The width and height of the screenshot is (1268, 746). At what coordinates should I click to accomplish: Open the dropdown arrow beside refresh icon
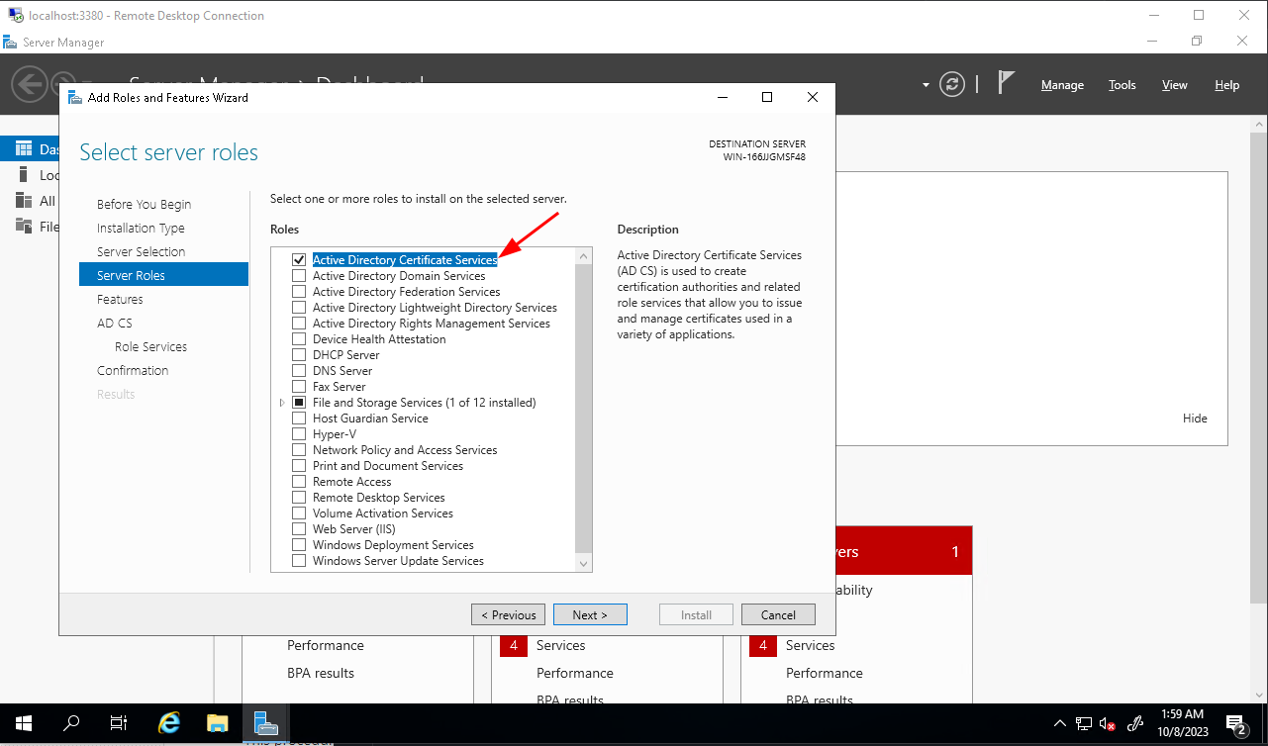[927, 85]
